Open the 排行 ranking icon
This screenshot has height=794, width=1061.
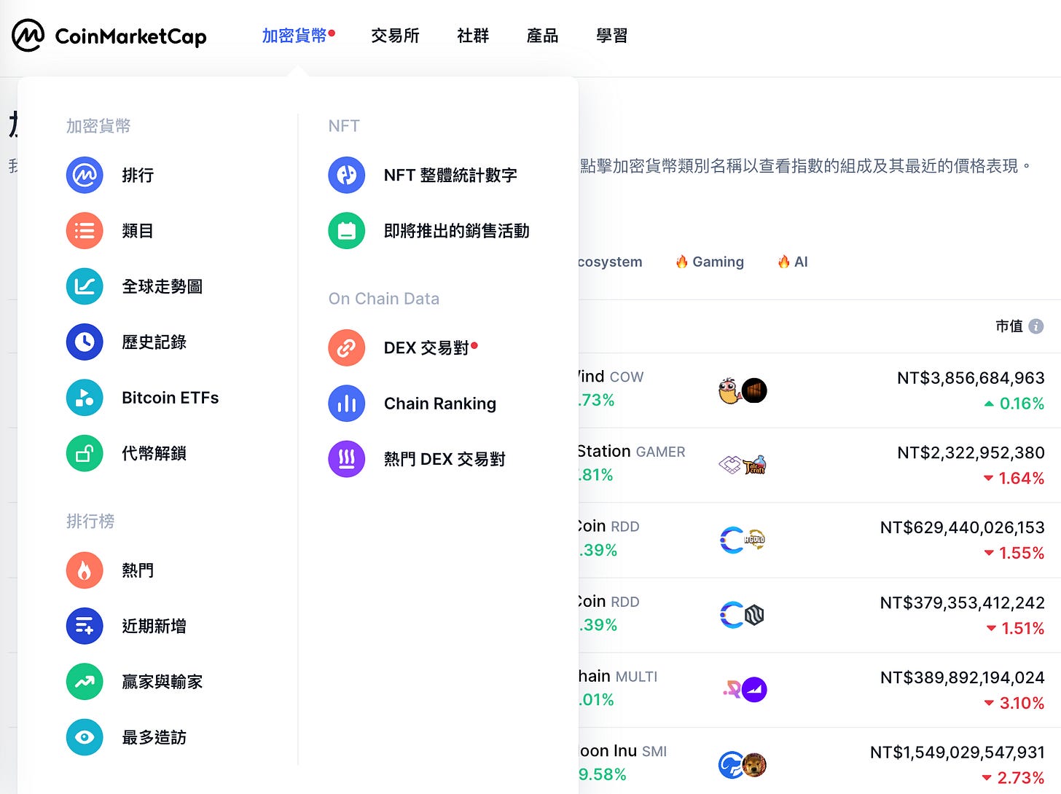coord(85,175)
